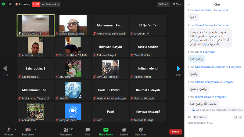Click Muhammad Muslihuddin sender name in chat
Viewport: 244px width, 137px height.
pos(210,67)
